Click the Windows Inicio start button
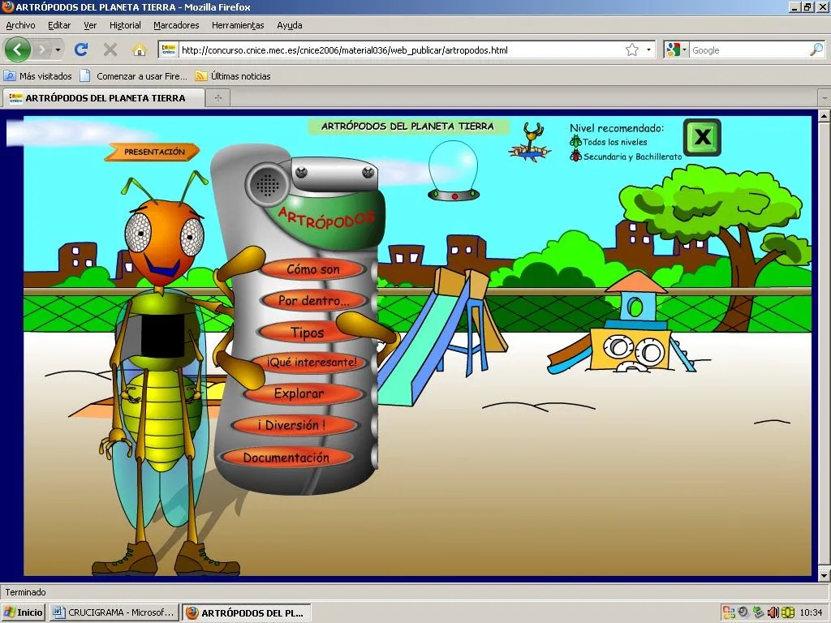Image resolution: width=831 pixels, height=623 pixels. [24, 612]
